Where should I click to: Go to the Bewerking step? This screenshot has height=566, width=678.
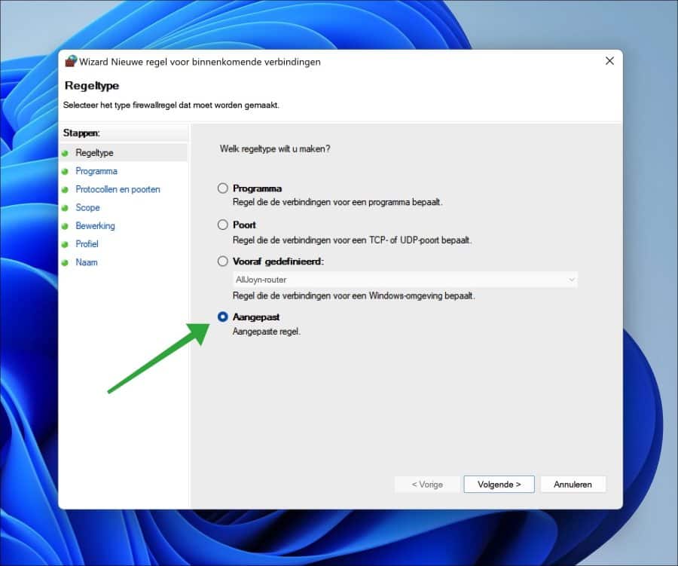pos(95,225)
